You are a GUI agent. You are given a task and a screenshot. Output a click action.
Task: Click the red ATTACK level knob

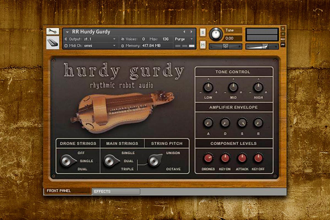coord(242,158)
